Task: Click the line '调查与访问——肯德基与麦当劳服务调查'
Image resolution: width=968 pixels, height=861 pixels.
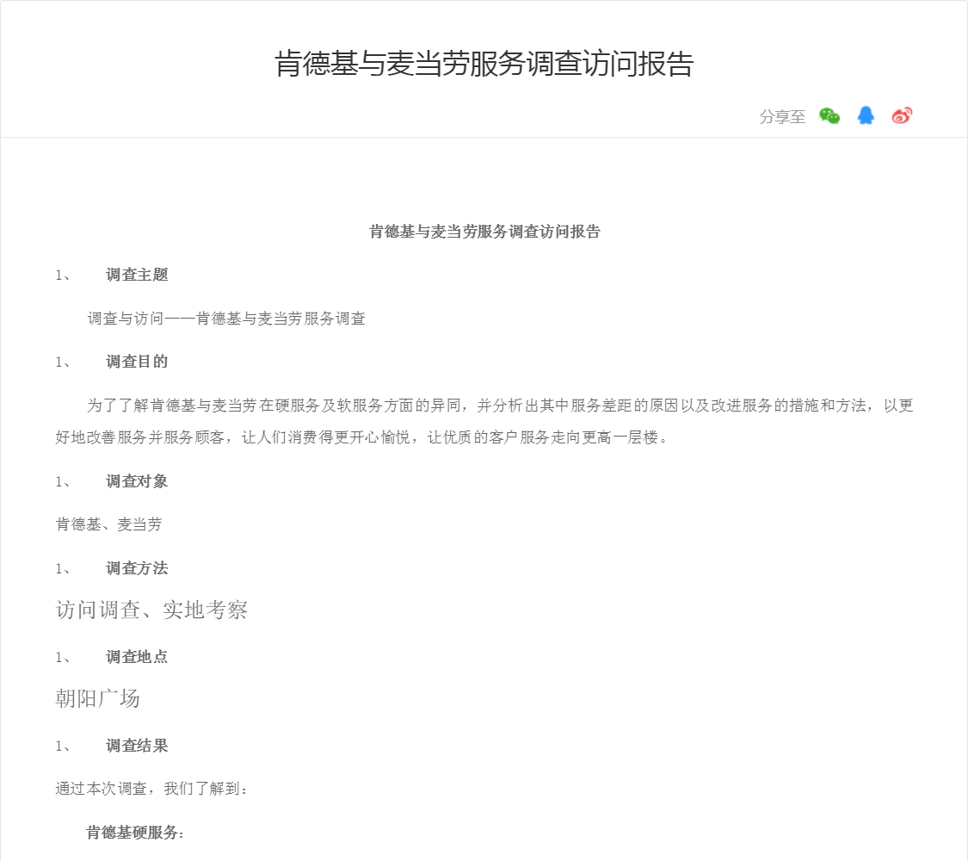Action: pos(226,319)
